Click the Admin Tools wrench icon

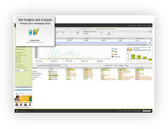(x=16, y=65)
